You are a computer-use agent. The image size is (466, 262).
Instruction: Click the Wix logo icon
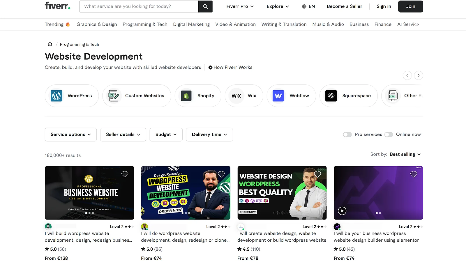tap(236, 96)
